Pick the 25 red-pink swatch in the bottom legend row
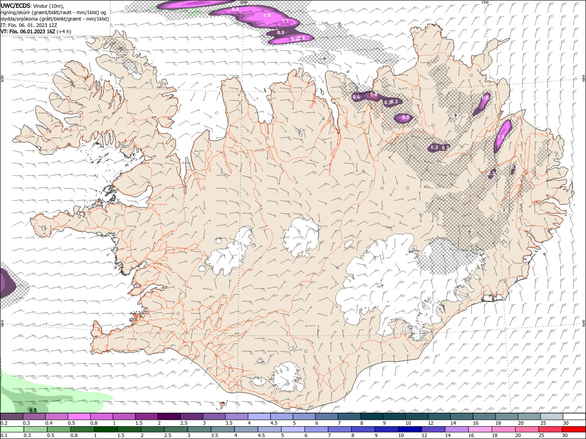 tap(549, 429)
